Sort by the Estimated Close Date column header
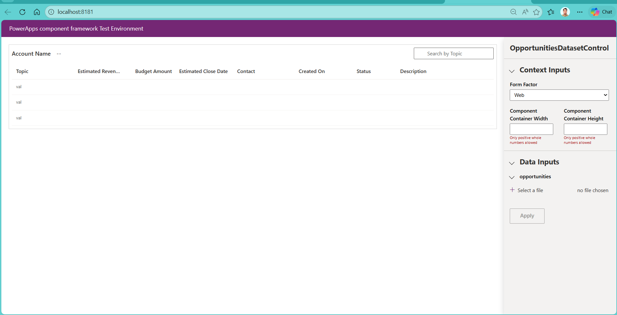Viewport: 617px width, 315px height. point(203,71)
